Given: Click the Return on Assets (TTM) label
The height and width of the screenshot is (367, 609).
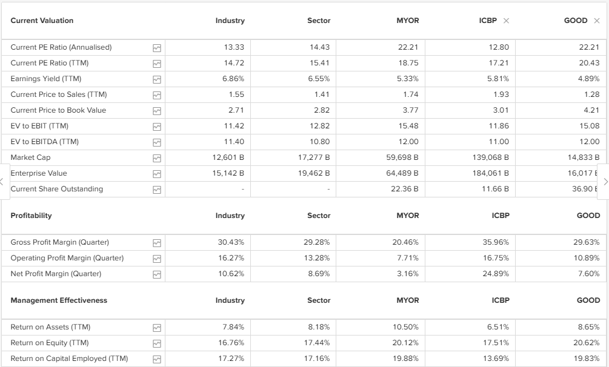Looking at the screenshot, I should (50, 327).
